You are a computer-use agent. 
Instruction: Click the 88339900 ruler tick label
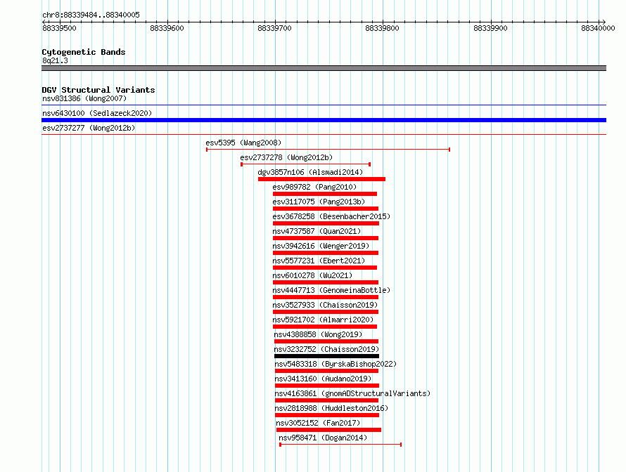click(x=490, y=28)
